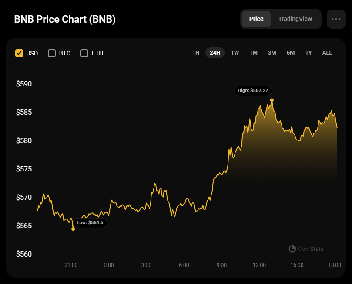Select the 24H time range
The width and height of the screenshot is (352, 284).
point(215,53)
